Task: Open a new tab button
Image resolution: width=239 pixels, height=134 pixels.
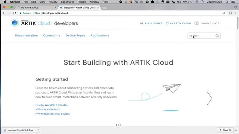Action: (105, 8)
